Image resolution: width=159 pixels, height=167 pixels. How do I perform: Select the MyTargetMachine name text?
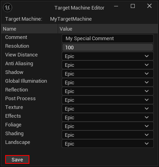click(x=71, y=19)
